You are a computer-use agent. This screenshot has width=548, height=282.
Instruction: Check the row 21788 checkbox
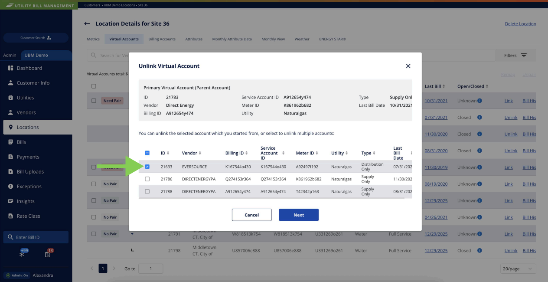click(x=147, y=191)
